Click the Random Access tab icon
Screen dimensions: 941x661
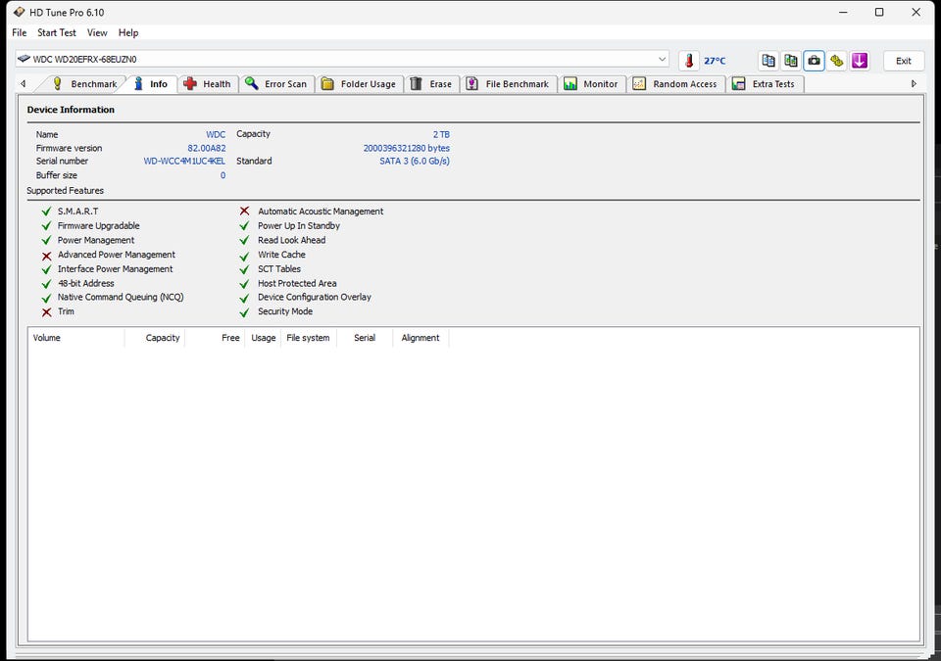coord(639,84)
